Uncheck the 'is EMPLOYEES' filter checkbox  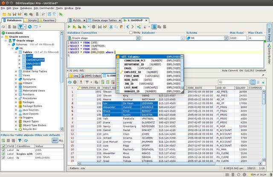point(4,157)
